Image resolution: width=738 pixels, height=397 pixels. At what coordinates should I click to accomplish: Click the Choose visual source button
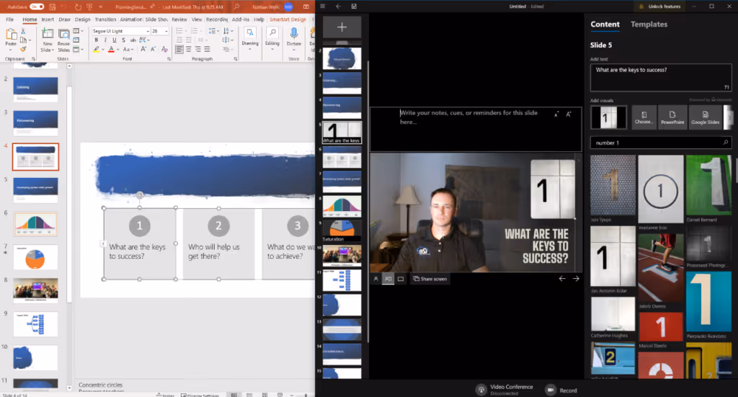point(644,117)
